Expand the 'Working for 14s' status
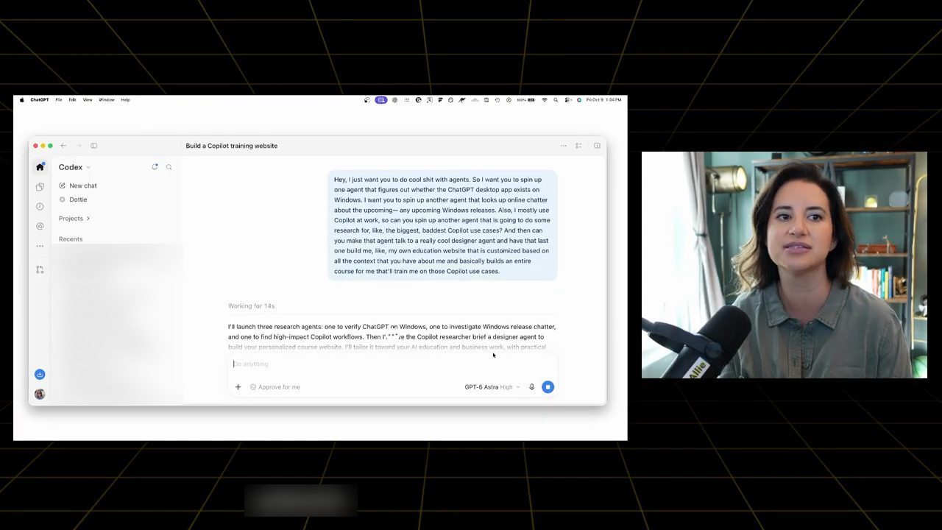The image size is (942, 530). (x=251, y=305)
